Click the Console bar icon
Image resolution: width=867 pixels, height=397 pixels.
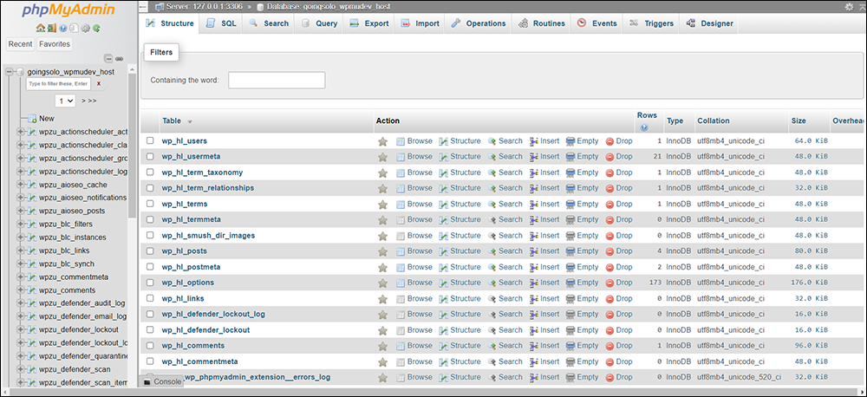click(147, 382)
